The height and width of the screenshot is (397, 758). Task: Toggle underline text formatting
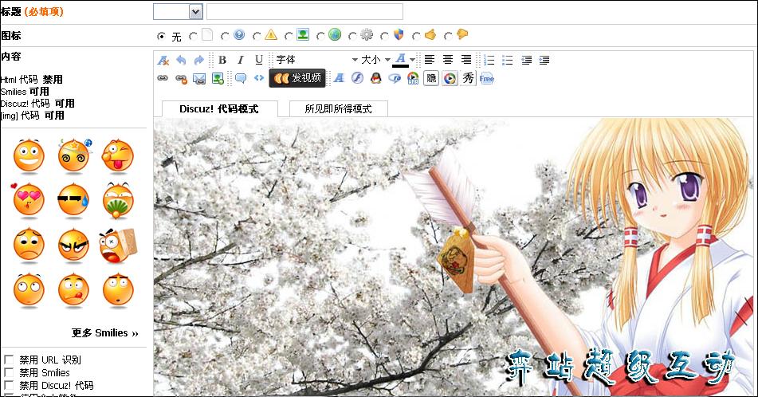click(x=259, y=60)
